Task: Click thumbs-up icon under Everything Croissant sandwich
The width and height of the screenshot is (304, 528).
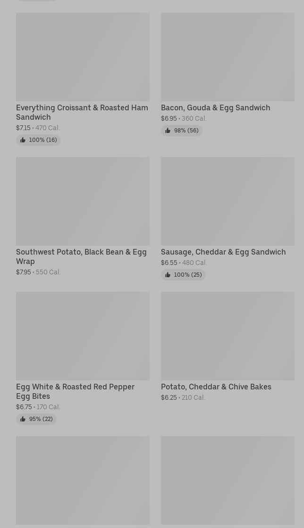Action: click(23, 140)
